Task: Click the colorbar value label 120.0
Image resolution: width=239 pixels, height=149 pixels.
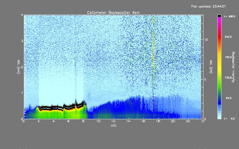Action: [228, 78]
